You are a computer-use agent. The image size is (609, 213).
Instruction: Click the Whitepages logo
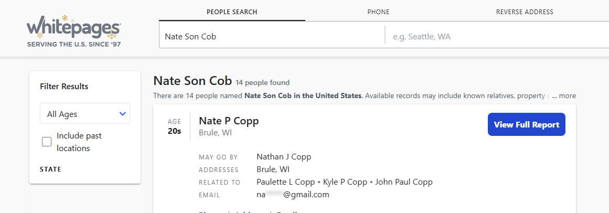coord(74,31)
